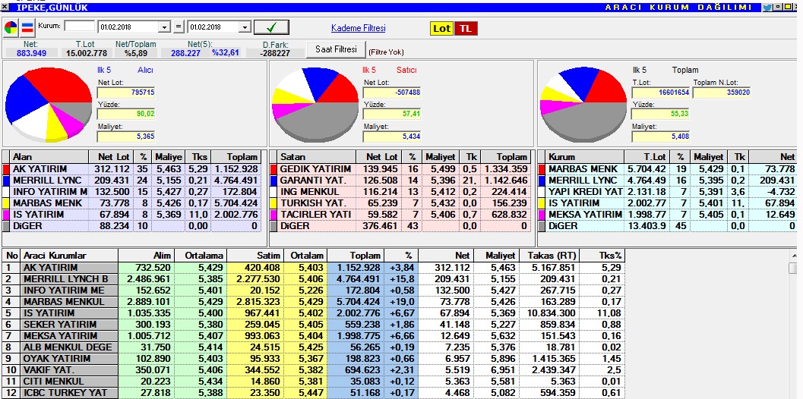Click into the Kurum input field

tap(79, 26)
